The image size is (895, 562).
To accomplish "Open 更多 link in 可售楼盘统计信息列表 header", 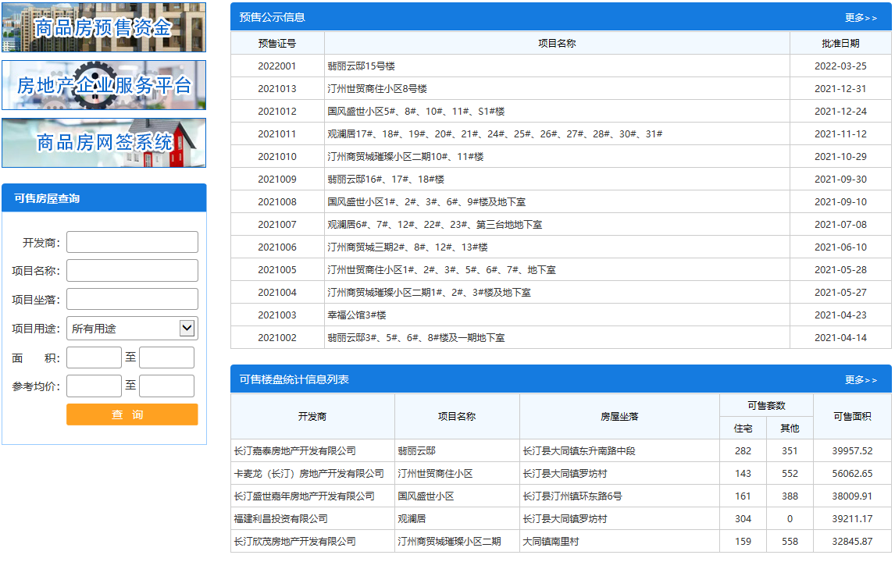I will click(861, 380).
